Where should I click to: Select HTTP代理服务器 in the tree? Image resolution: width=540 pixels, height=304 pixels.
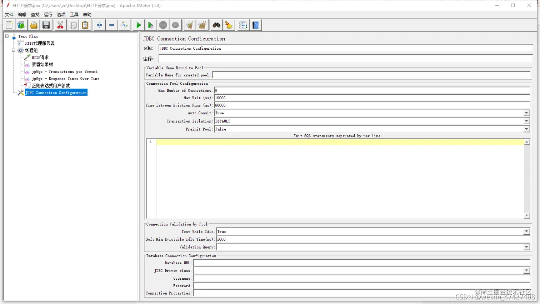coord(40,43)
